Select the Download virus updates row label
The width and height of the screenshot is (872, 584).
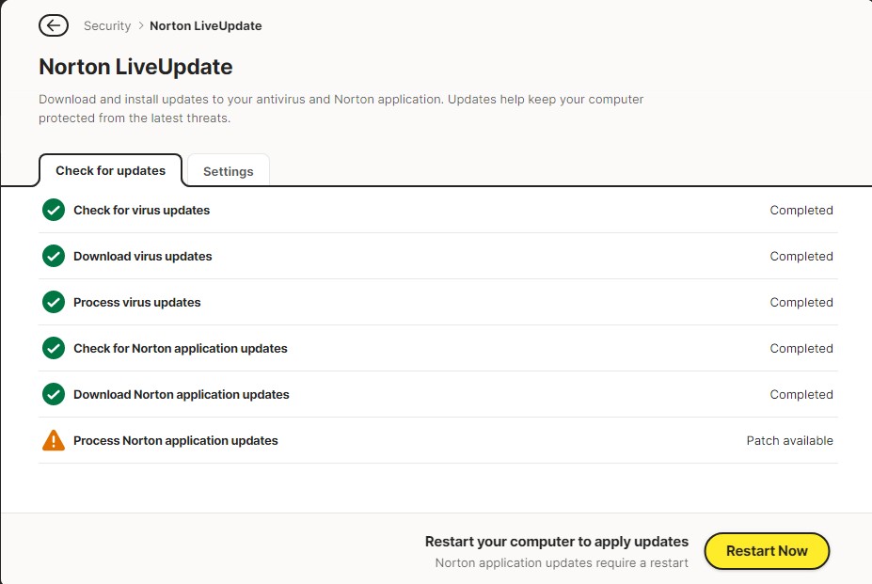click(x=143, y=257)
